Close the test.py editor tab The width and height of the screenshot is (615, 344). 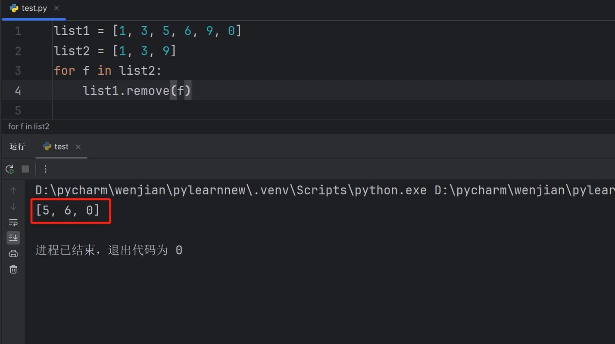coord(56,8)
